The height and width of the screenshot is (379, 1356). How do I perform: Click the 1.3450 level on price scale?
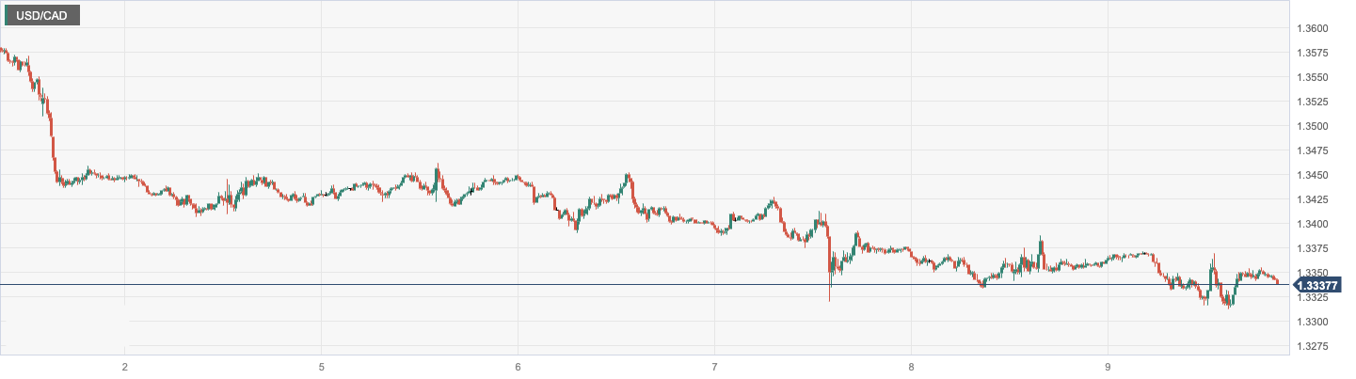tap(1312, 175)
